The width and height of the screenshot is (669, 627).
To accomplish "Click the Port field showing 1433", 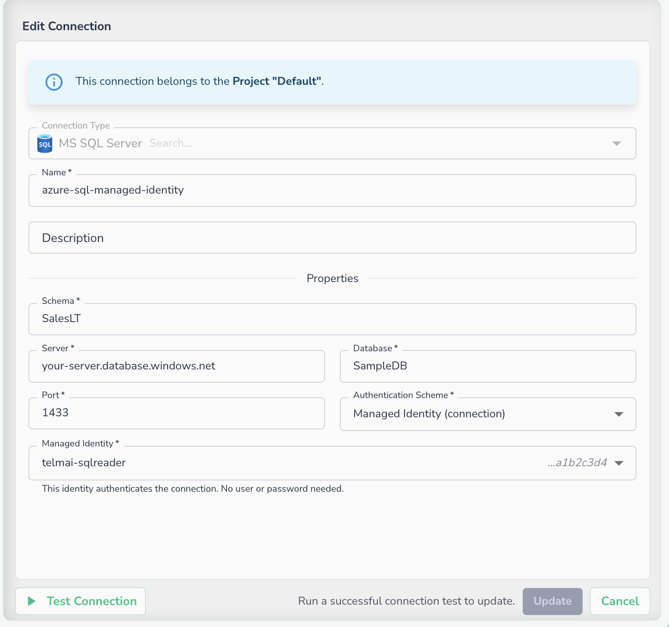I will (176, 414).
